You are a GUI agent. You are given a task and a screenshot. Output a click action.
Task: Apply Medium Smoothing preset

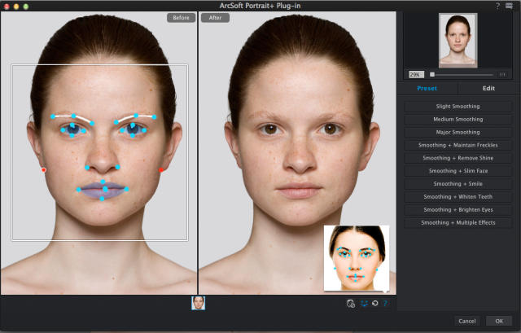458,120
